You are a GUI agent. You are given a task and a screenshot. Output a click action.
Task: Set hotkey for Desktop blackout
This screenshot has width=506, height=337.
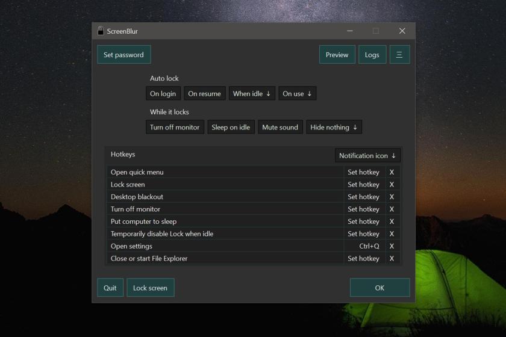point(363,197)
